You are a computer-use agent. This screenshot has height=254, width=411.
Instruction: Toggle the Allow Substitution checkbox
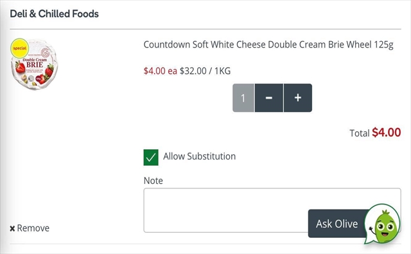(x=151, y=158)
